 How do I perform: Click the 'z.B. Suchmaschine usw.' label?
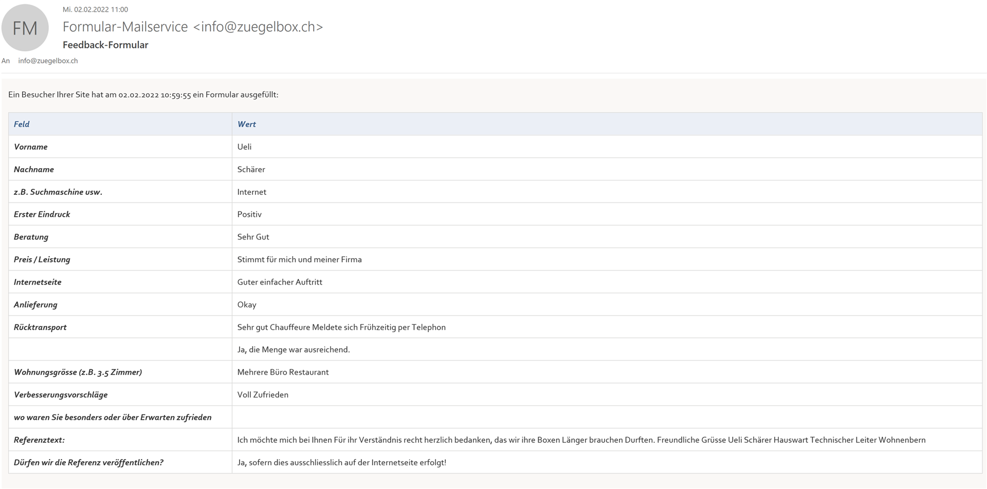tap(58, 192)
